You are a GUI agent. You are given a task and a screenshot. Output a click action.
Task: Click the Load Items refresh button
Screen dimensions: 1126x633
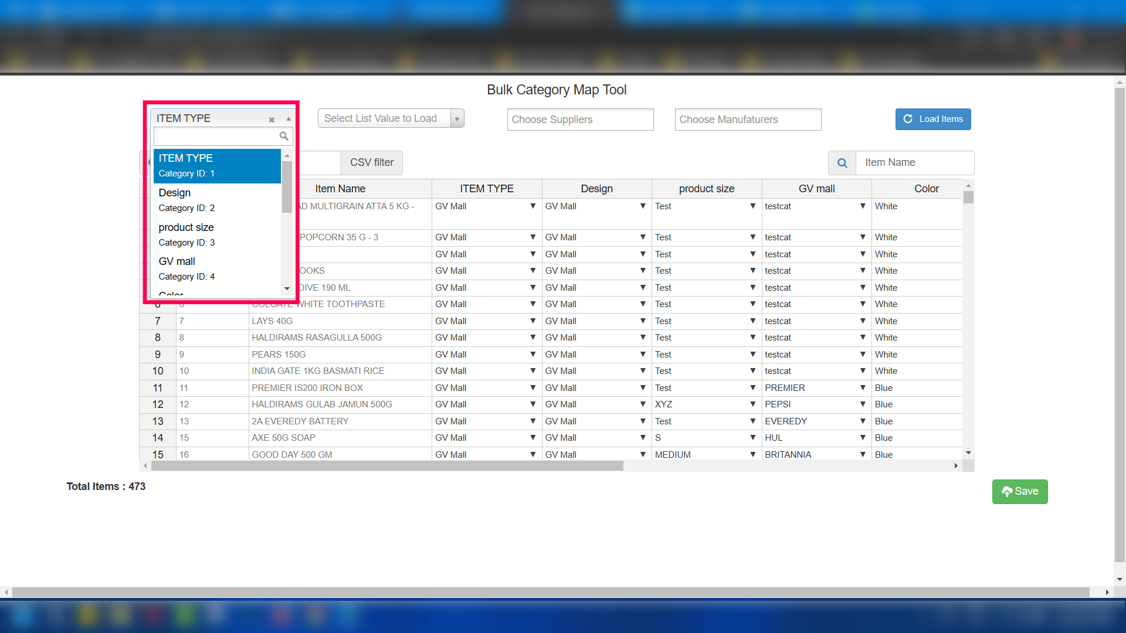pyautogui.click(x=932, y=119)
